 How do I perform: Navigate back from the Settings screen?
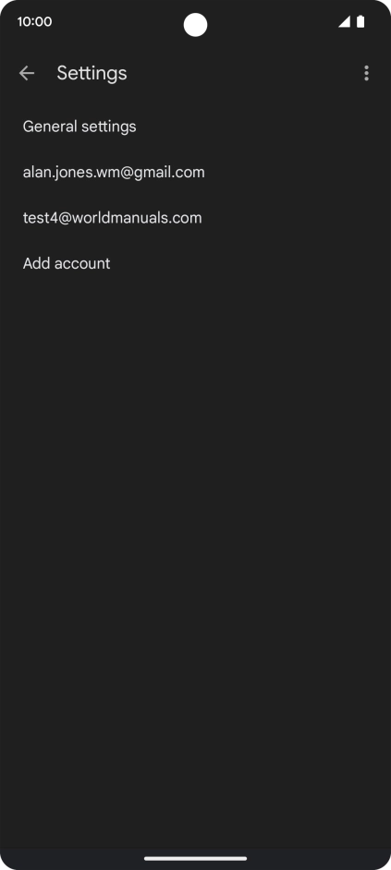point(27,73)
